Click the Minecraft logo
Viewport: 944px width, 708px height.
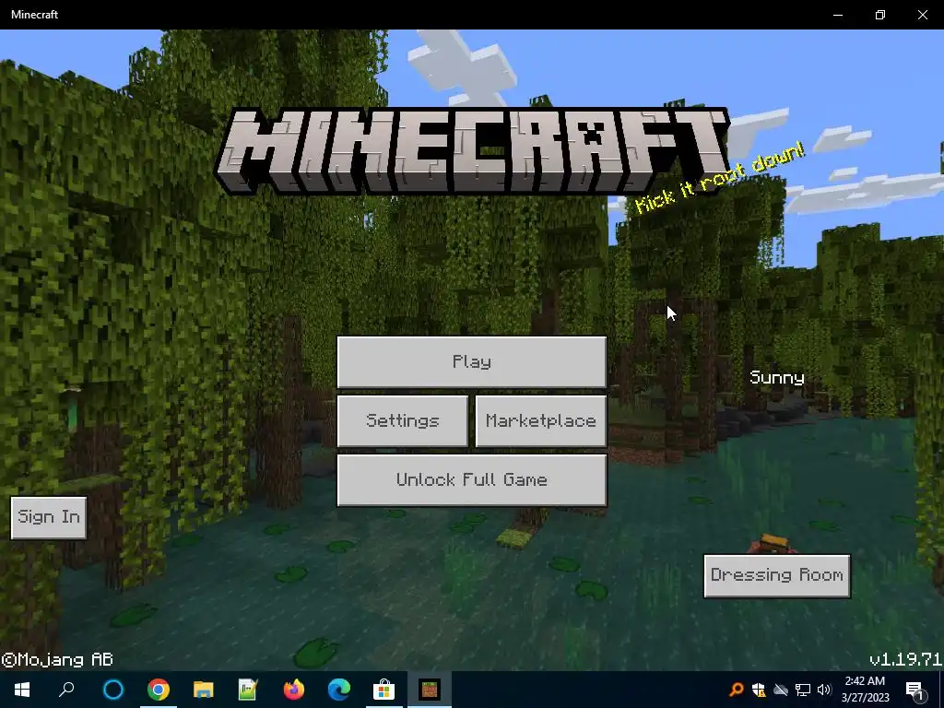click(473, 151)
